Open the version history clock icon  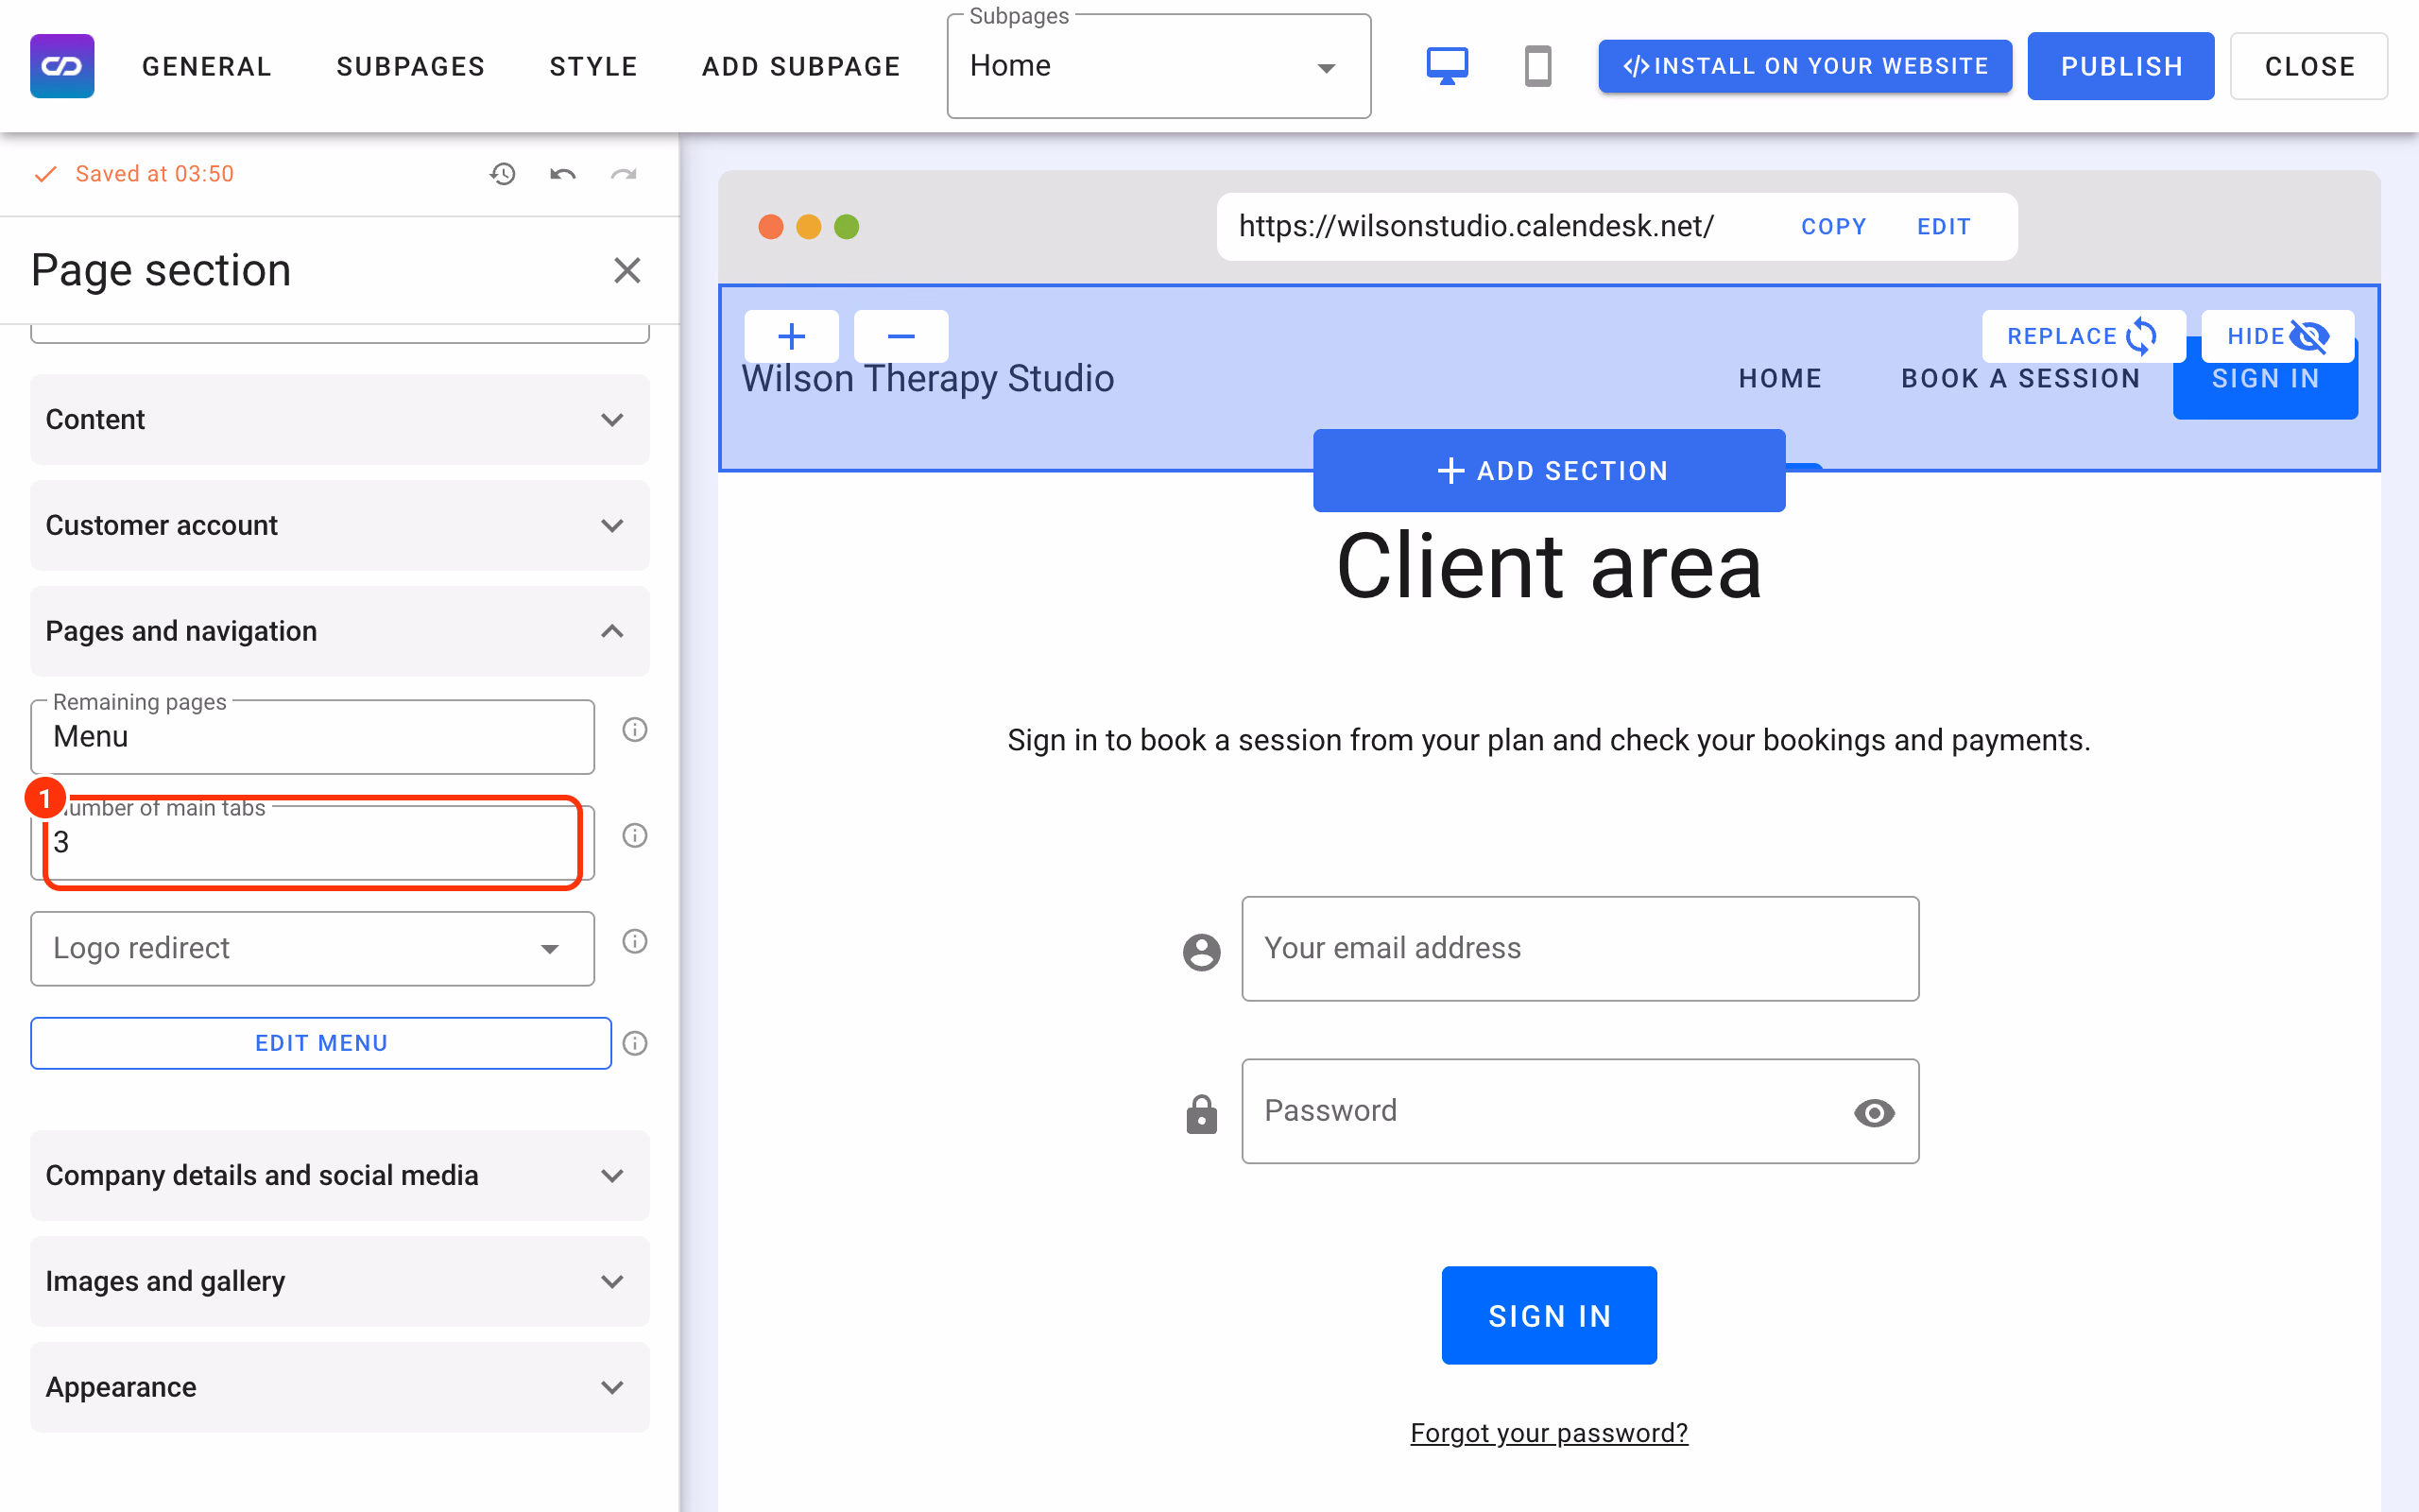click(x=502, y=174)
